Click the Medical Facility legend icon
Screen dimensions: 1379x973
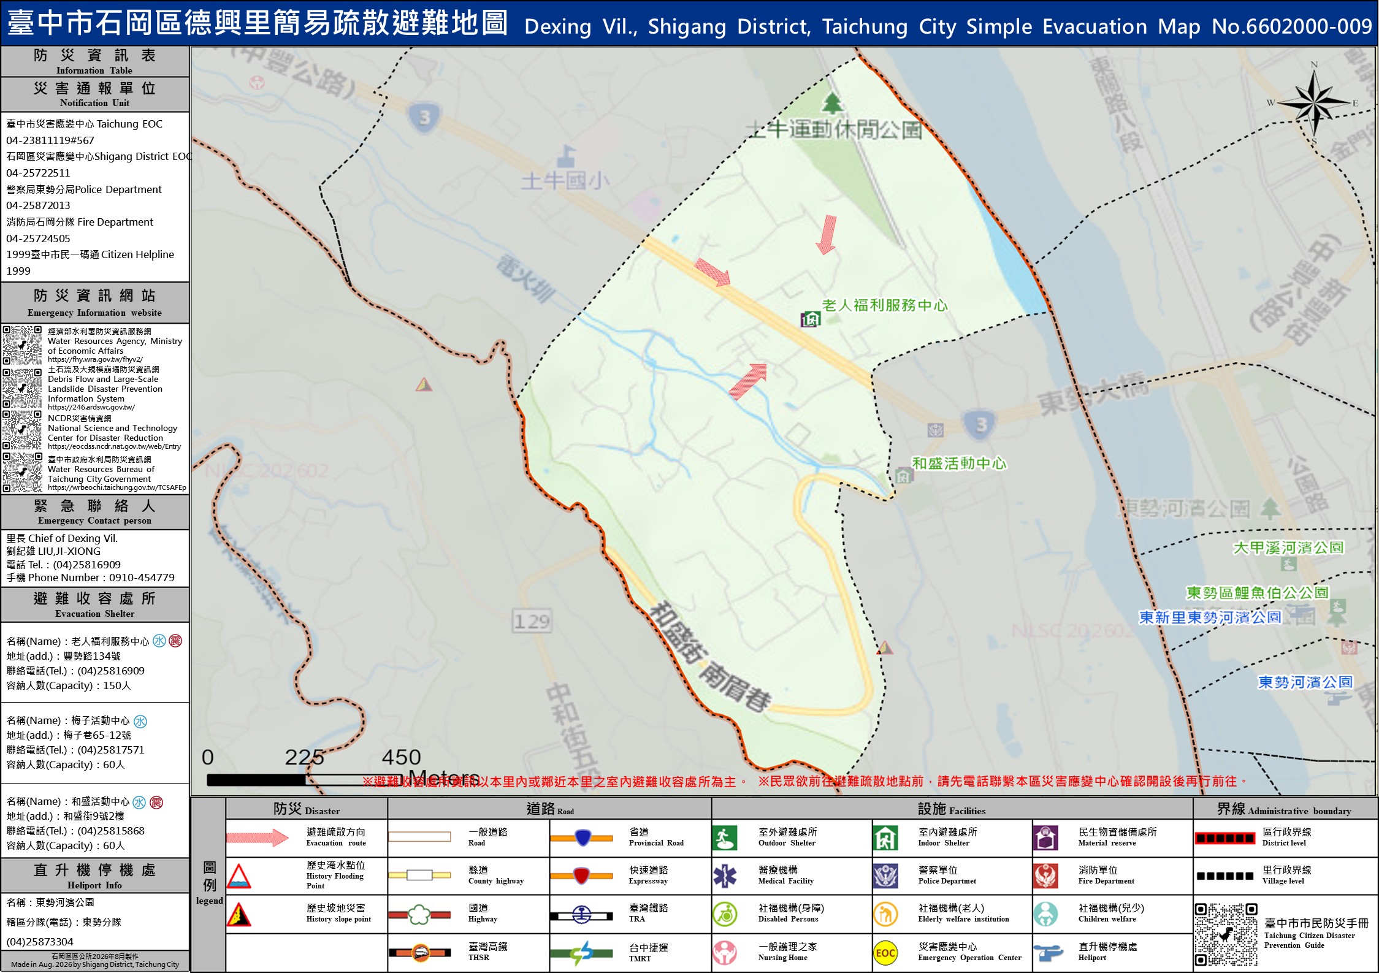[725, 876]
